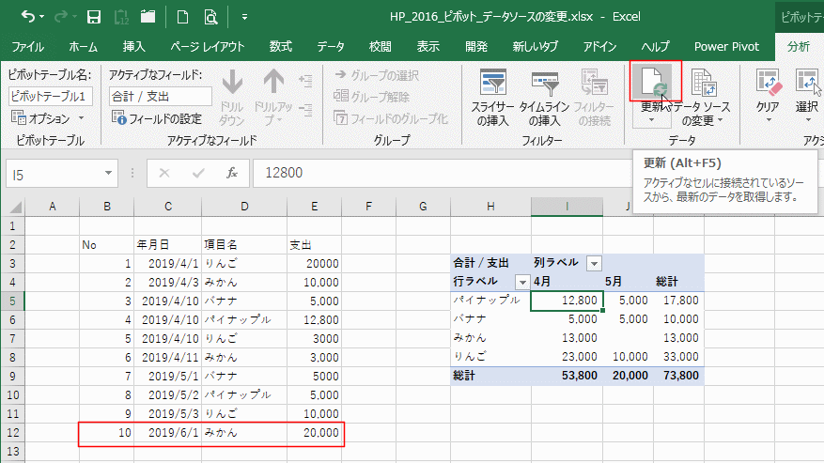824x463 pixels.
Task: Click the formula bar showing 12800
Action: [442, 173]
